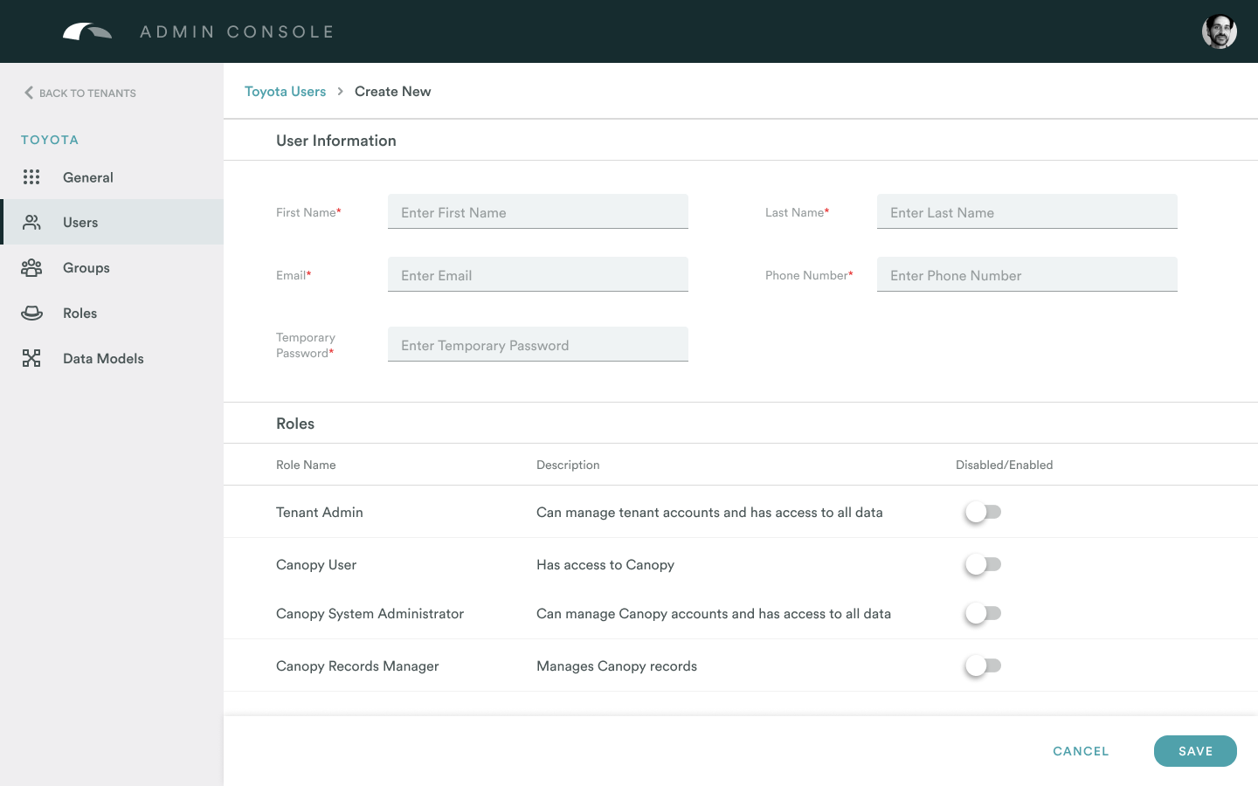
Task: Click the Last Name field label
Action: click(797, 212)
